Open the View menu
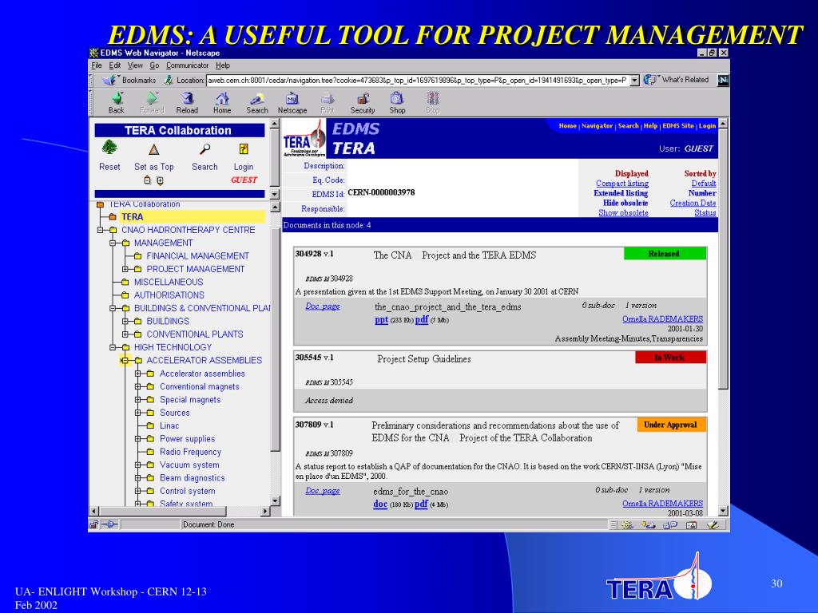 (135, 65)
